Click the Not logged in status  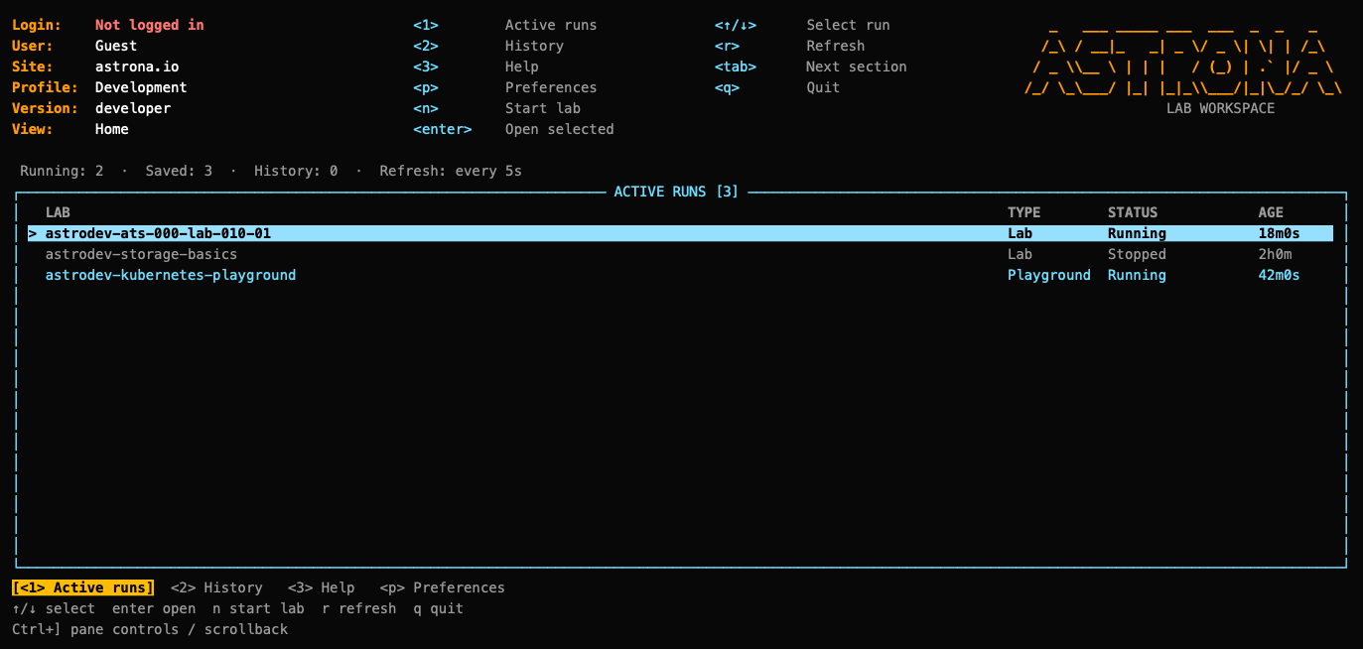click(x=150, y=25)
